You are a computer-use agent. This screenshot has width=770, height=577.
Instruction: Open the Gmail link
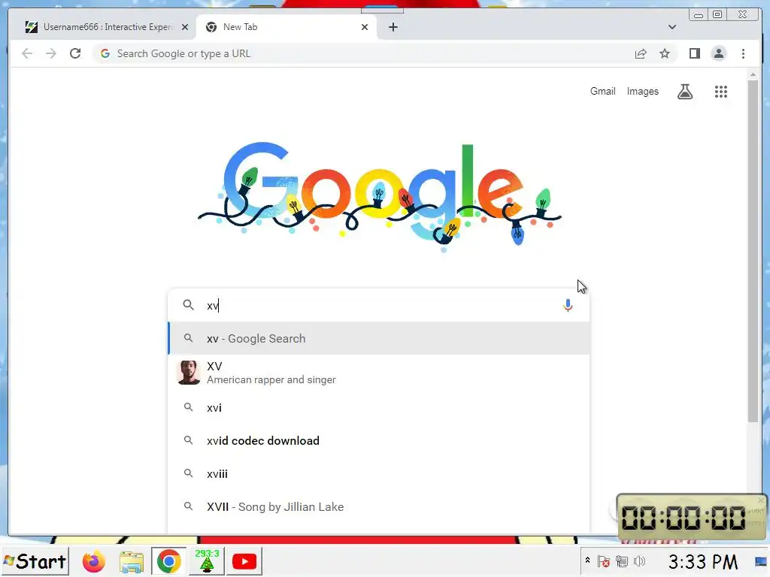(602, 91)
